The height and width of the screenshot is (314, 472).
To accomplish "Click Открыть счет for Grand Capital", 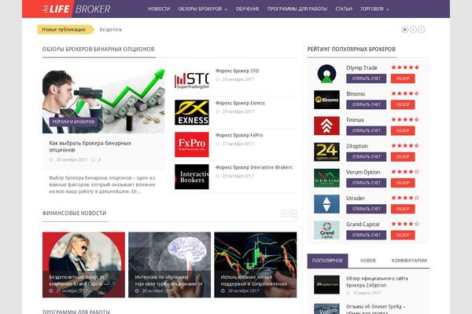I will [366, 235].
